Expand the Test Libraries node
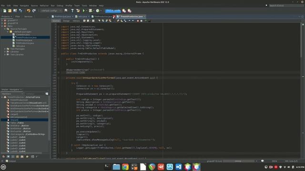The width and height of the screenshot is (305, 171). tap(5, 55)
